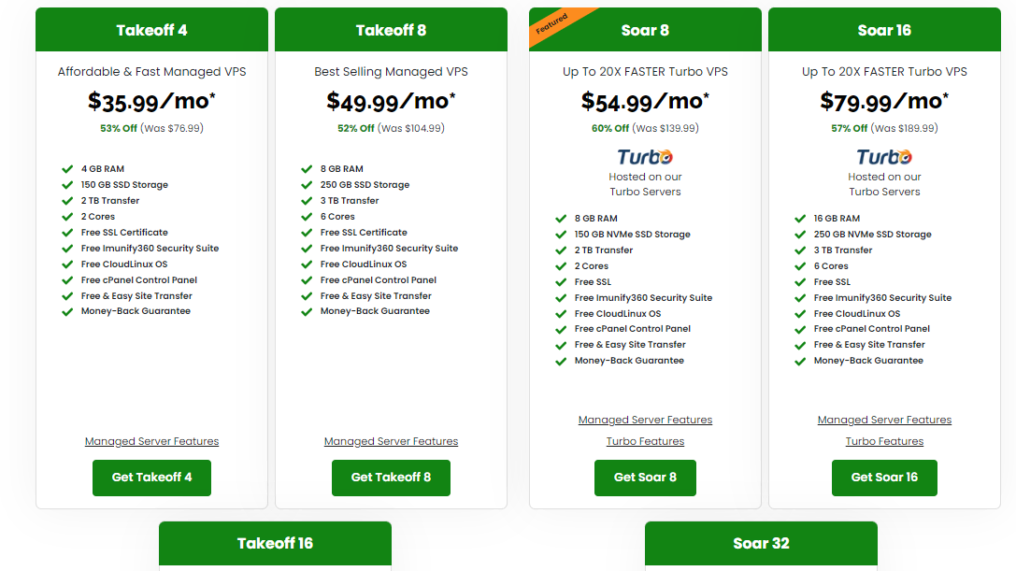
Task: Click checkmark beside Takeoff 8 Free SSL Certificate
Action: tap(307, 233)
